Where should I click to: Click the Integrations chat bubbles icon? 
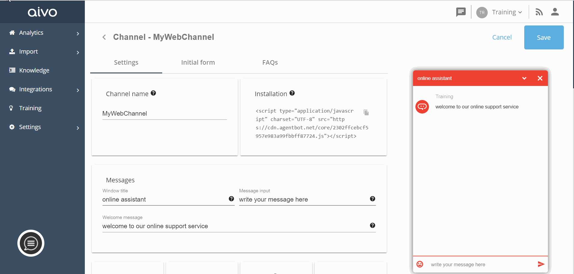coord(12,89)
